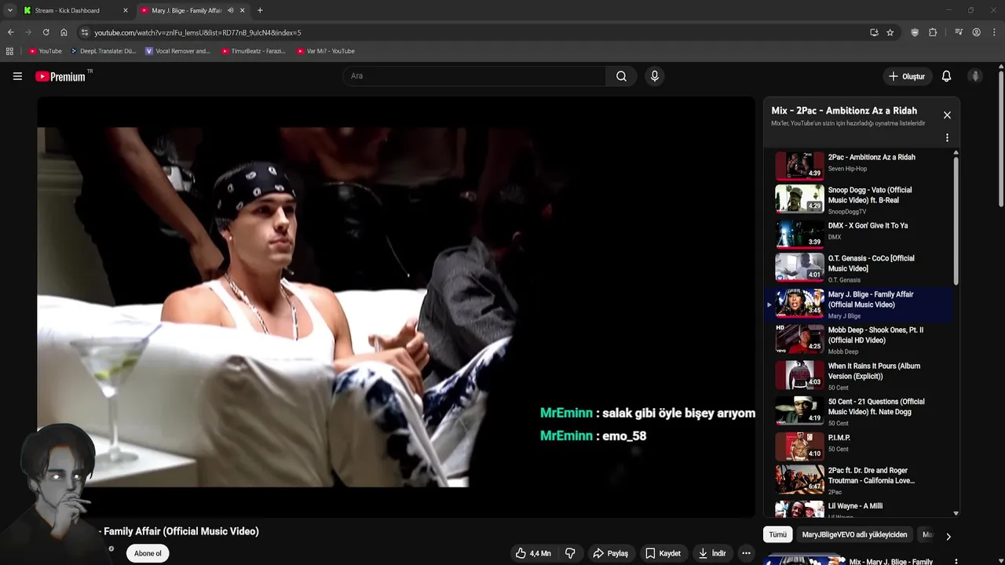Start voice search with microphone icon
This screenshot has width=1005, height=565.
[x=655, y=76]
